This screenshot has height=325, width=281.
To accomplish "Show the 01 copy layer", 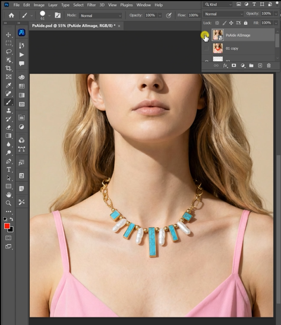I will click(x=206, y=48).
